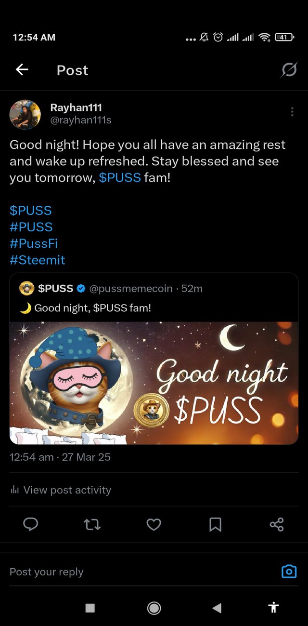Repost using the retweet arrows icon
Image resolution: width=308 pixels, height=626 pixels.
(x=92, y=524)
